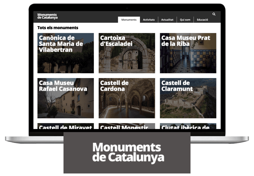
Task: Open the Cartoixa d'Escaladei monument page
Action: click(126, 52)
